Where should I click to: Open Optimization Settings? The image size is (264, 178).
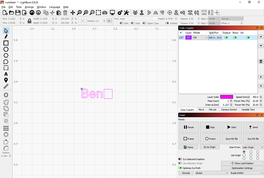point(242,168)
